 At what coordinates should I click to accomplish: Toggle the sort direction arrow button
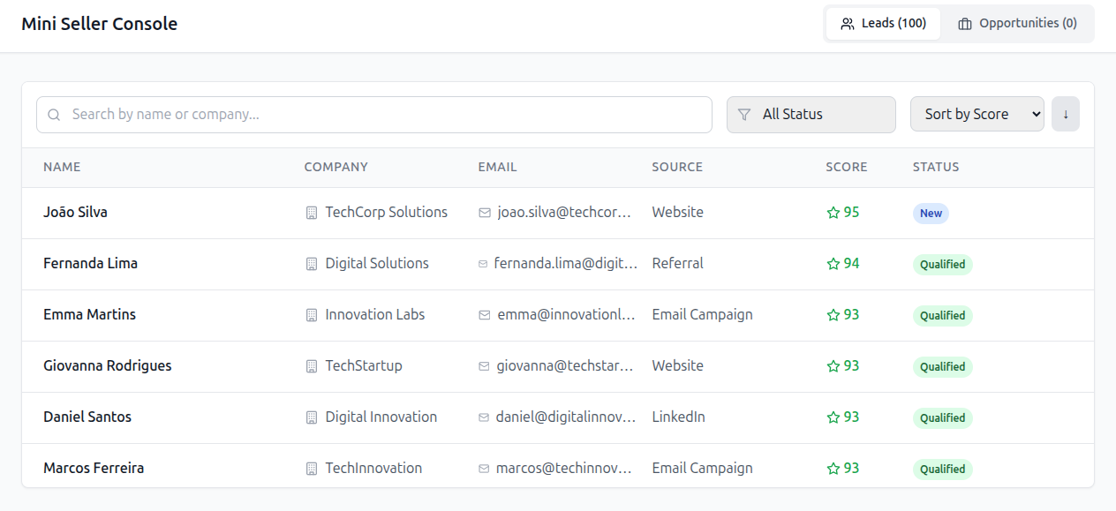(1065, 114)
